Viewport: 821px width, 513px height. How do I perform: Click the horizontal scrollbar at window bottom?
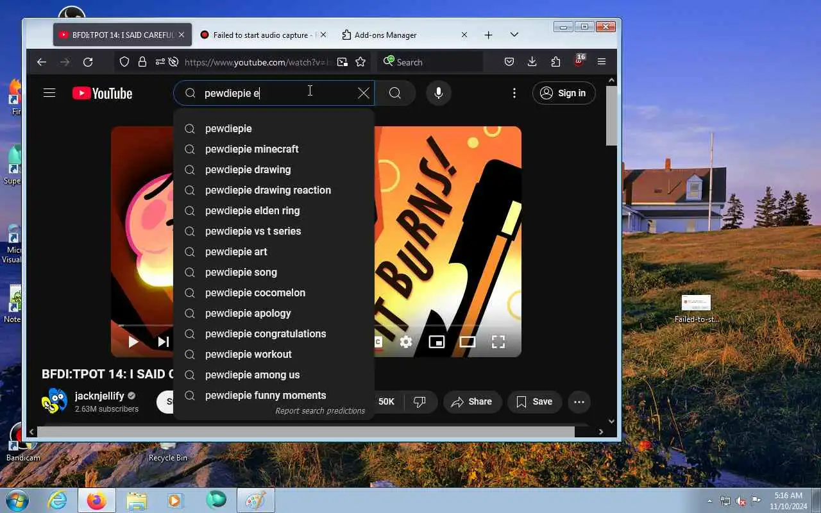pyautogui.click(x=306, y=432)
